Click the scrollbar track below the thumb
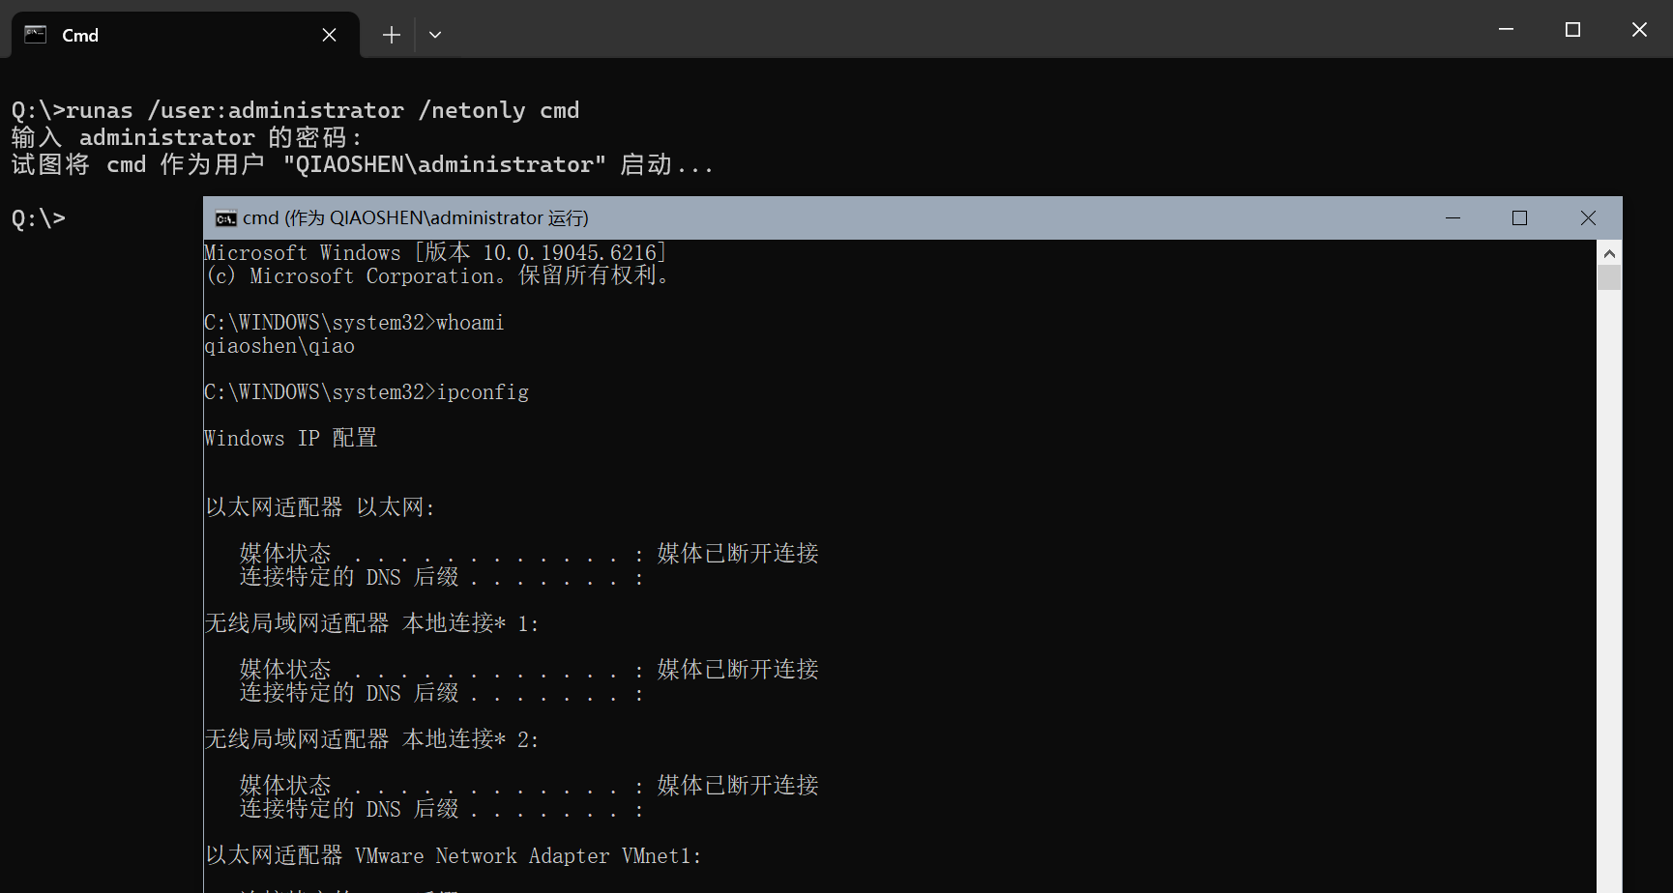 pos(1609,580)
